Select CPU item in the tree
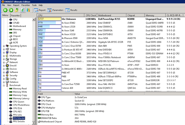Viewport: 185px width, 125px height. point(15,20)
